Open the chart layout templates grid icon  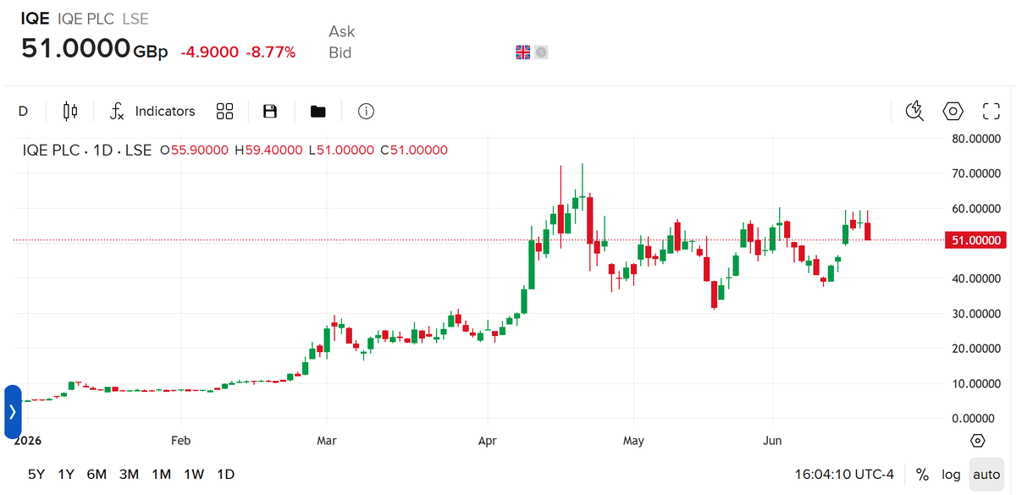coord(224,111)
